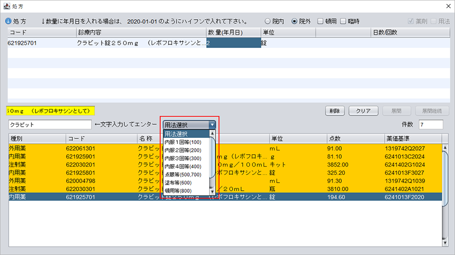
Task: Choose 用法選択 in the dropdown list
Action: (186, 134)
